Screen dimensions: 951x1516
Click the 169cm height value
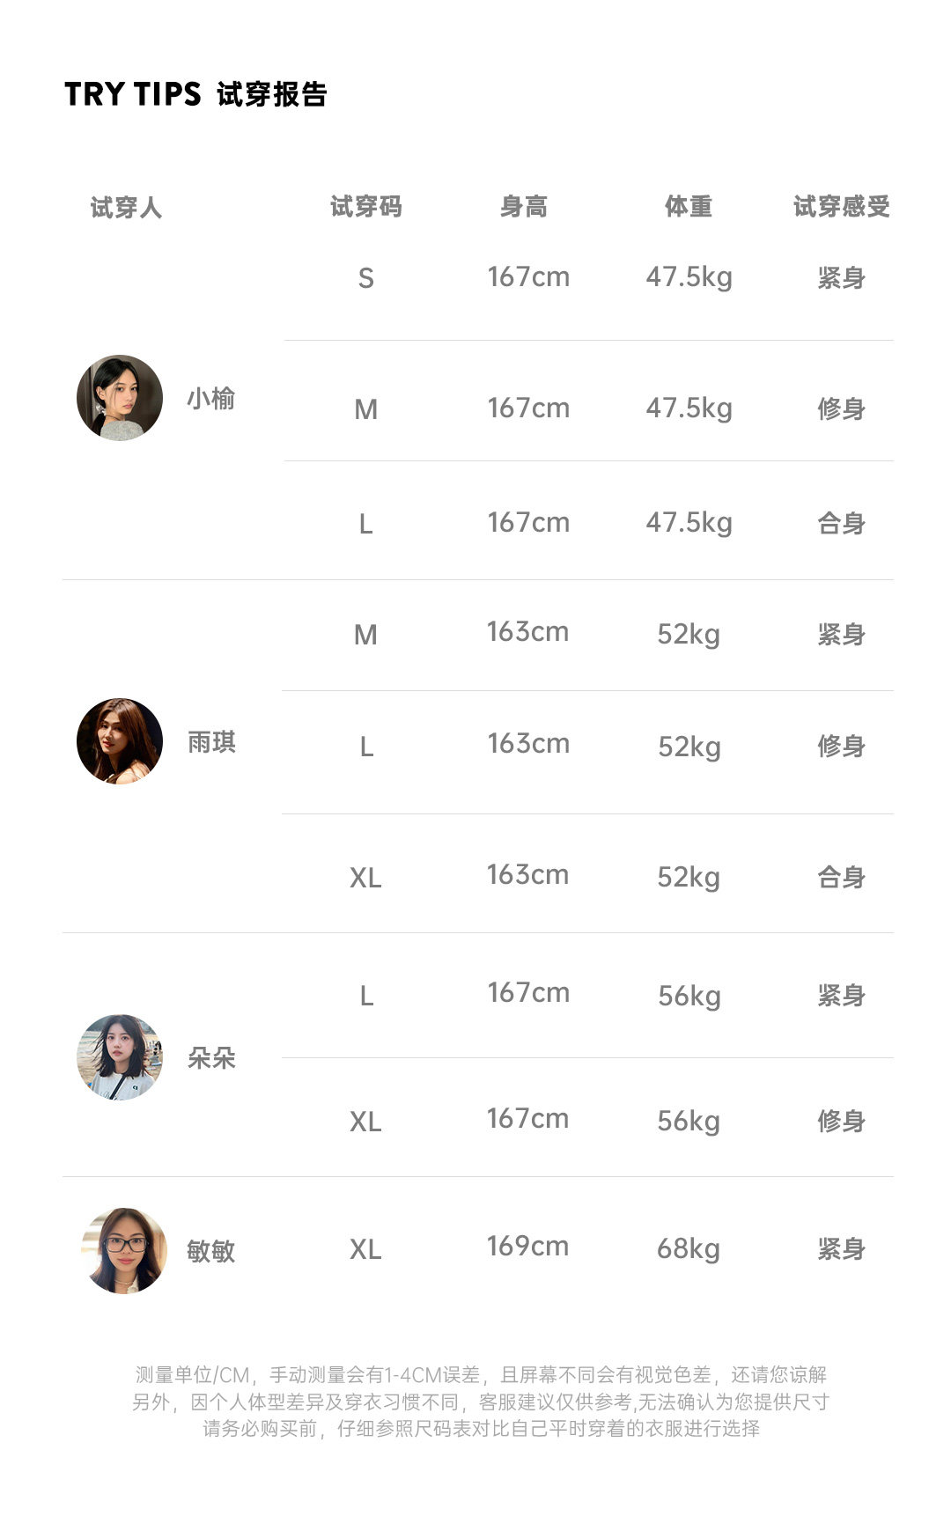click(x=527, y=1247)
